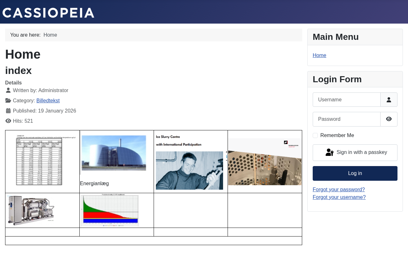Click the Remember Me label text
408x255 pixels.
(337, 135)
